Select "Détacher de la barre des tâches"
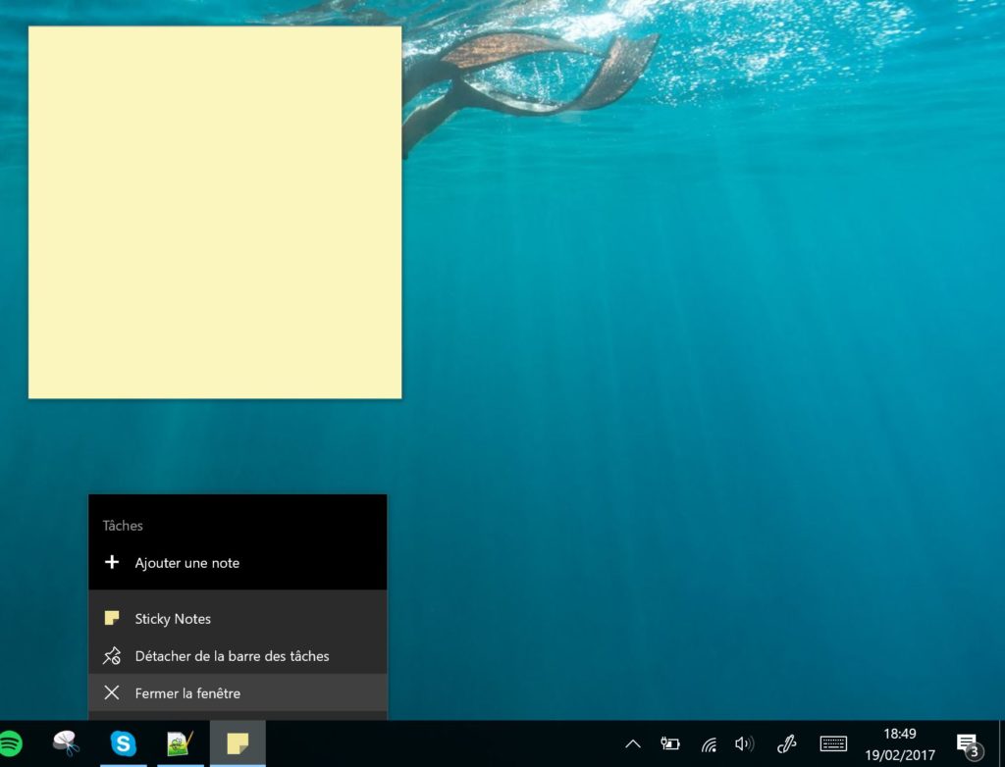The image size is (1005, 767). (232, 656)
